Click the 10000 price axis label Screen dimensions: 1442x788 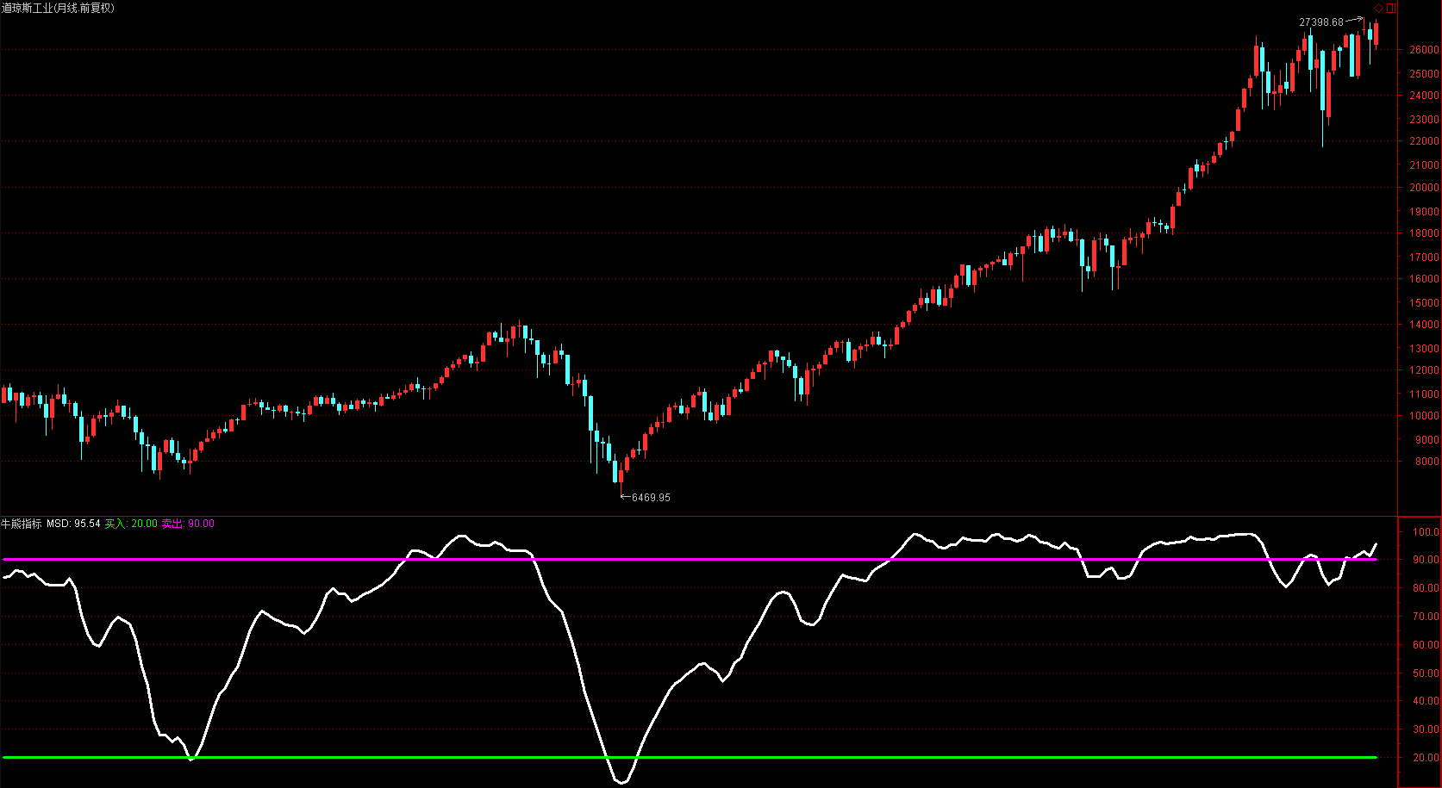pyautogui.click(x=1424, y=416)
